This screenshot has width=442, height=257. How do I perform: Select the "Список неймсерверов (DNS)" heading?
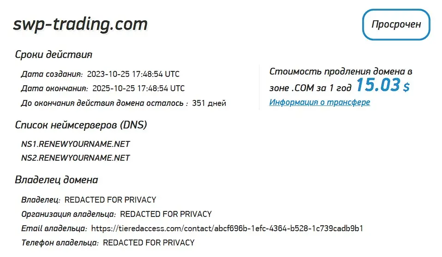(x=81, y=125)
